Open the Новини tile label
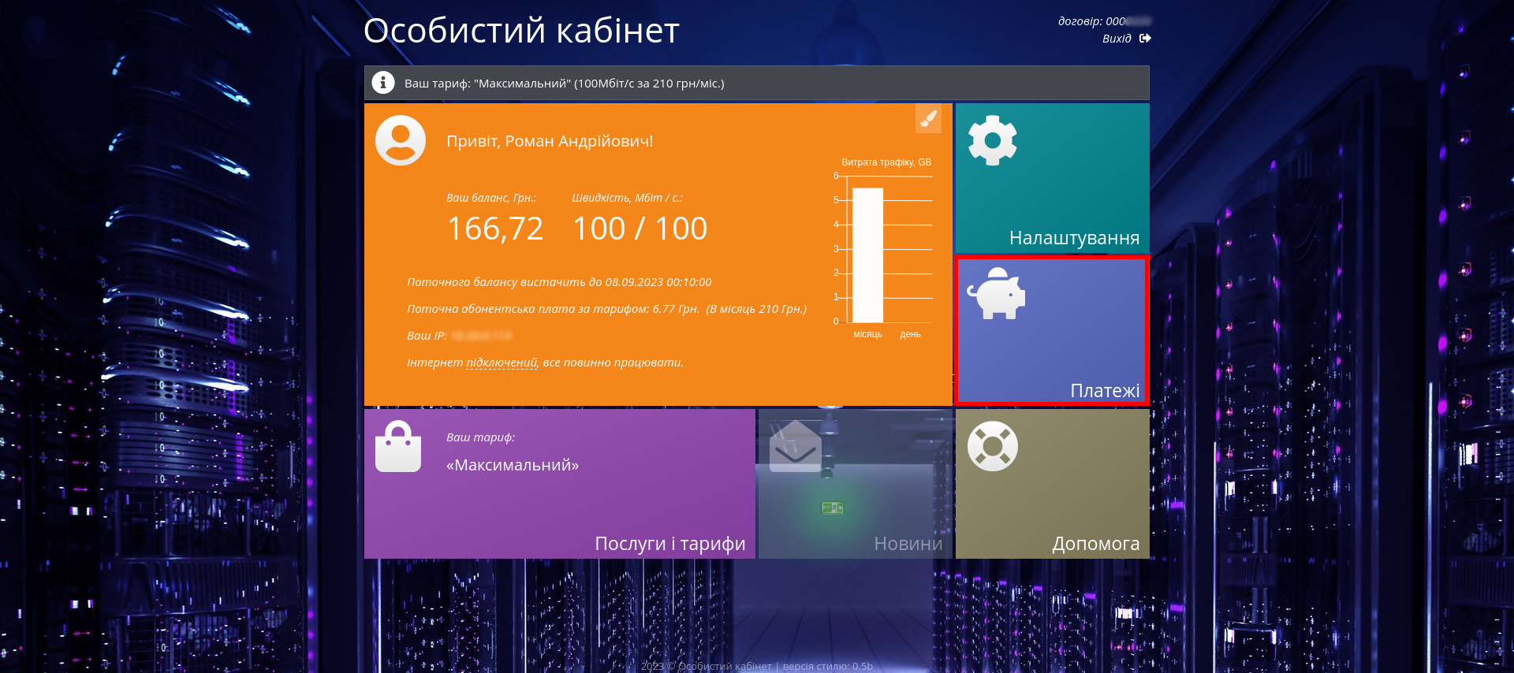The image size is (1514, 673). [x=908, y=544]
